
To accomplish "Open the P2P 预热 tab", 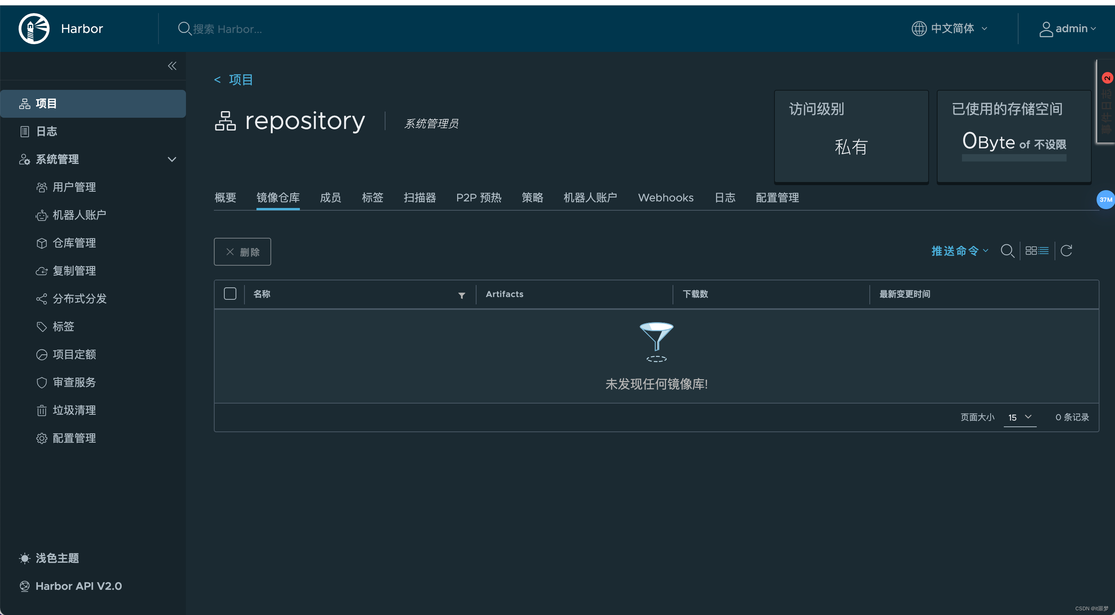I will point(479,198).
